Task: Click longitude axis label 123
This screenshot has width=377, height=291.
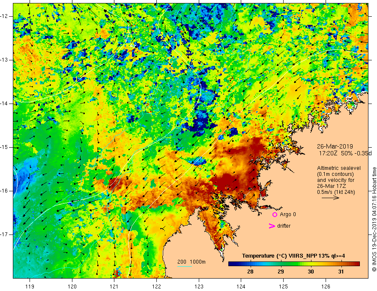Action: coord(199,286)
